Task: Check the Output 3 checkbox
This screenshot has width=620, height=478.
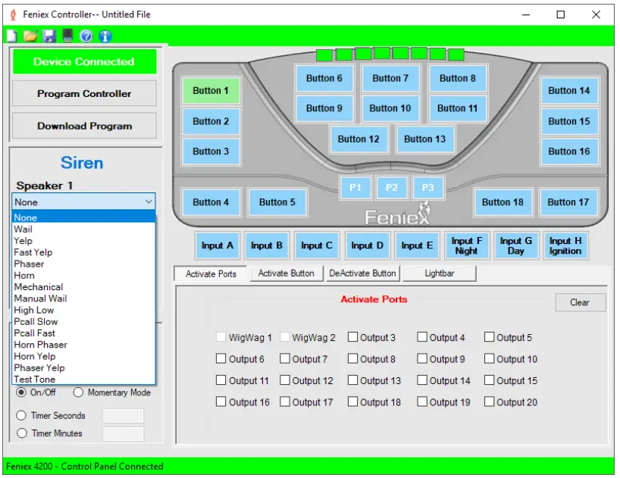Action: [352, 337]
